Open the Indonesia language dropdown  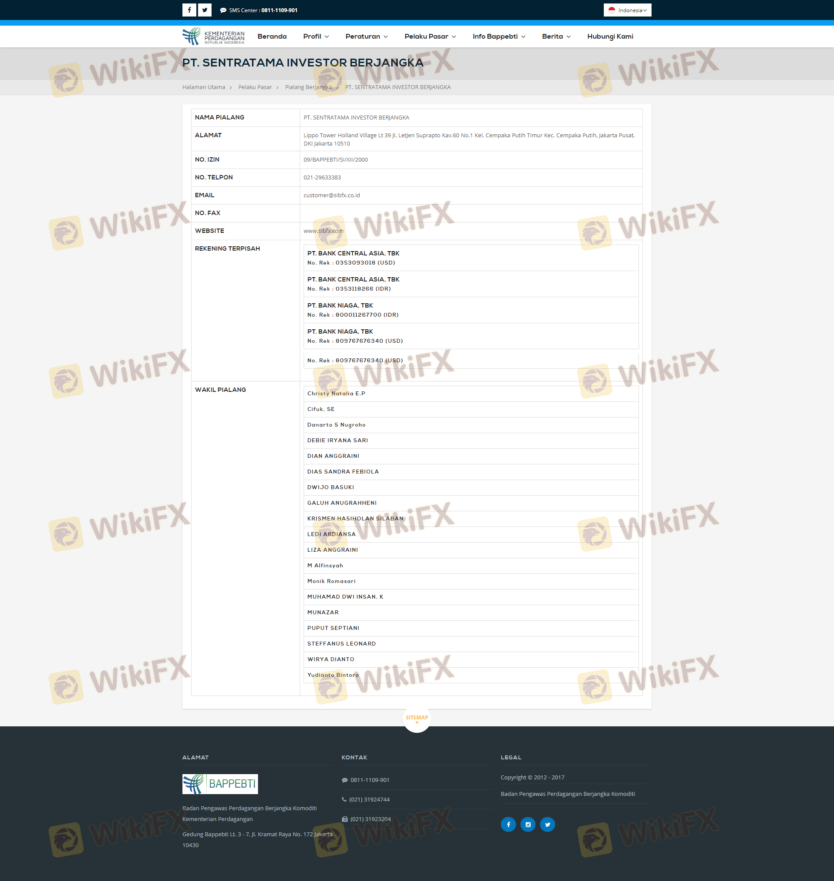(x=627, y=10)
